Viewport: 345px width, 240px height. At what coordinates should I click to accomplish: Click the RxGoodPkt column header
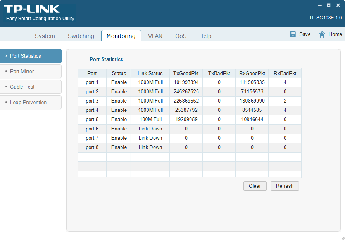252,73
